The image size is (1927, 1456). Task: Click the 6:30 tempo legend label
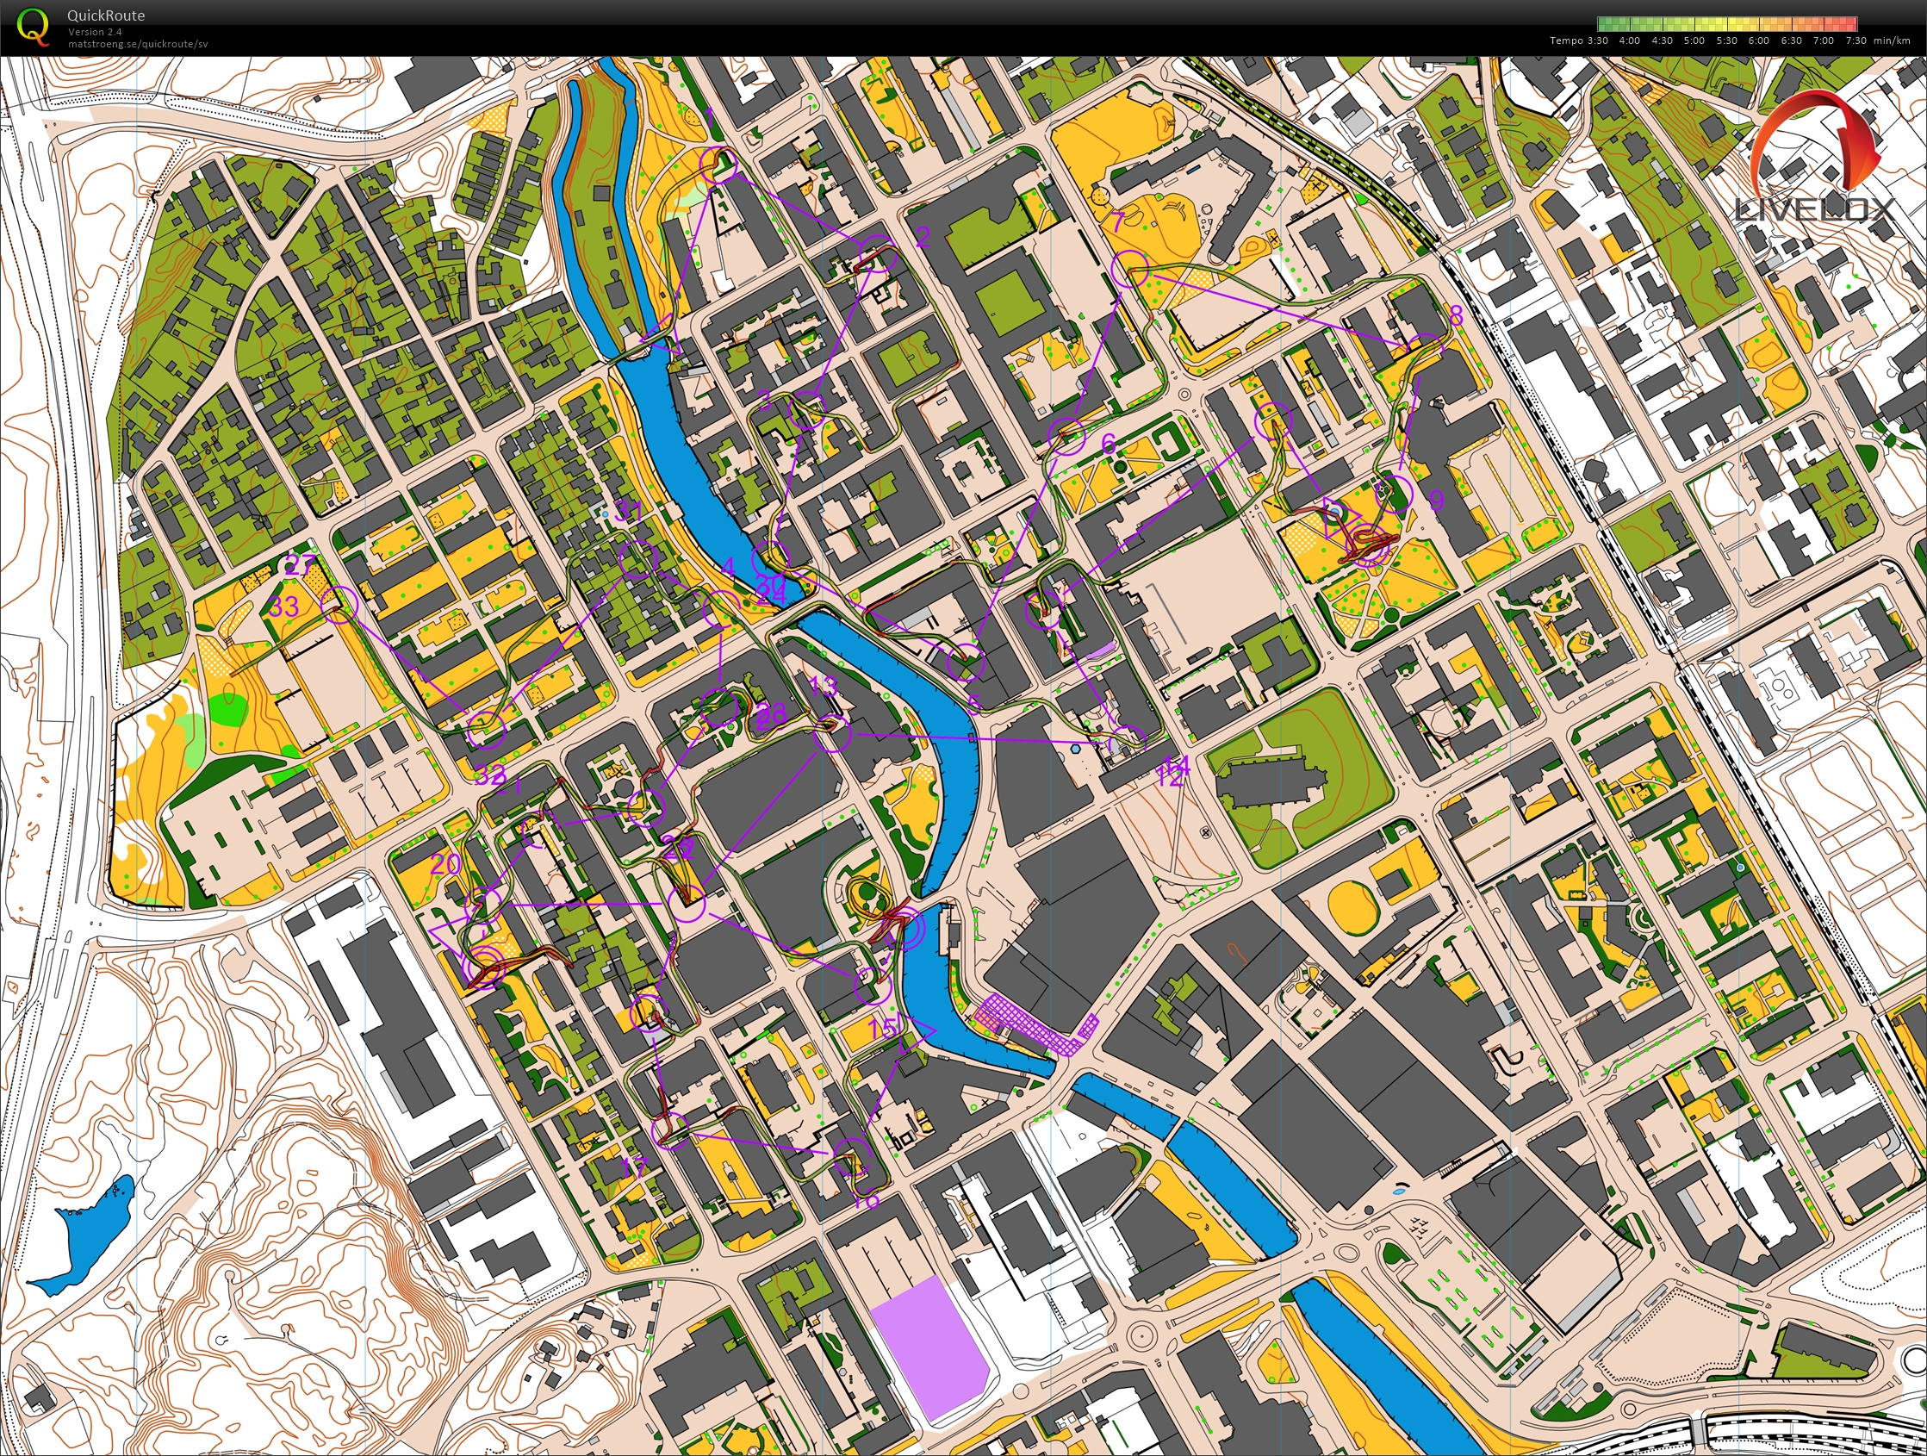coord(1792,41)
